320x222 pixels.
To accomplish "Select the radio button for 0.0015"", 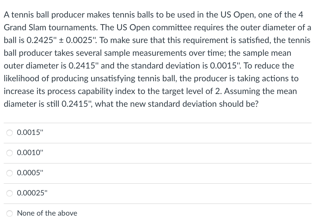I will tap(10, 133).
